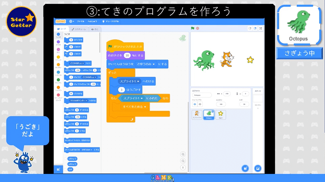The width and height of the screenshot is (325, 182).
Task: Open the すべてをとめる stop dropdown
Action: coord(135,107)
